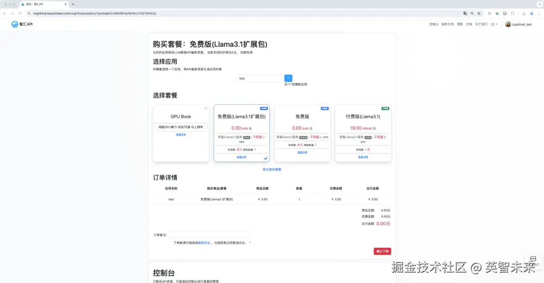Click the 19.00 price on paid card
The image size is (544, 283).
click(x=356, y=128)
